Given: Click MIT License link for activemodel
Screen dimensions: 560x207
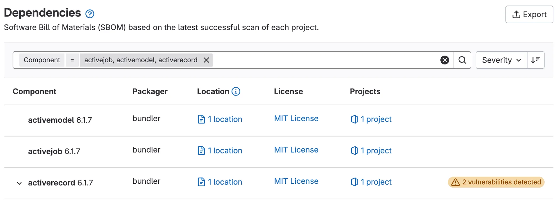Looking at the screenshot, I should [x=296, y=118].
